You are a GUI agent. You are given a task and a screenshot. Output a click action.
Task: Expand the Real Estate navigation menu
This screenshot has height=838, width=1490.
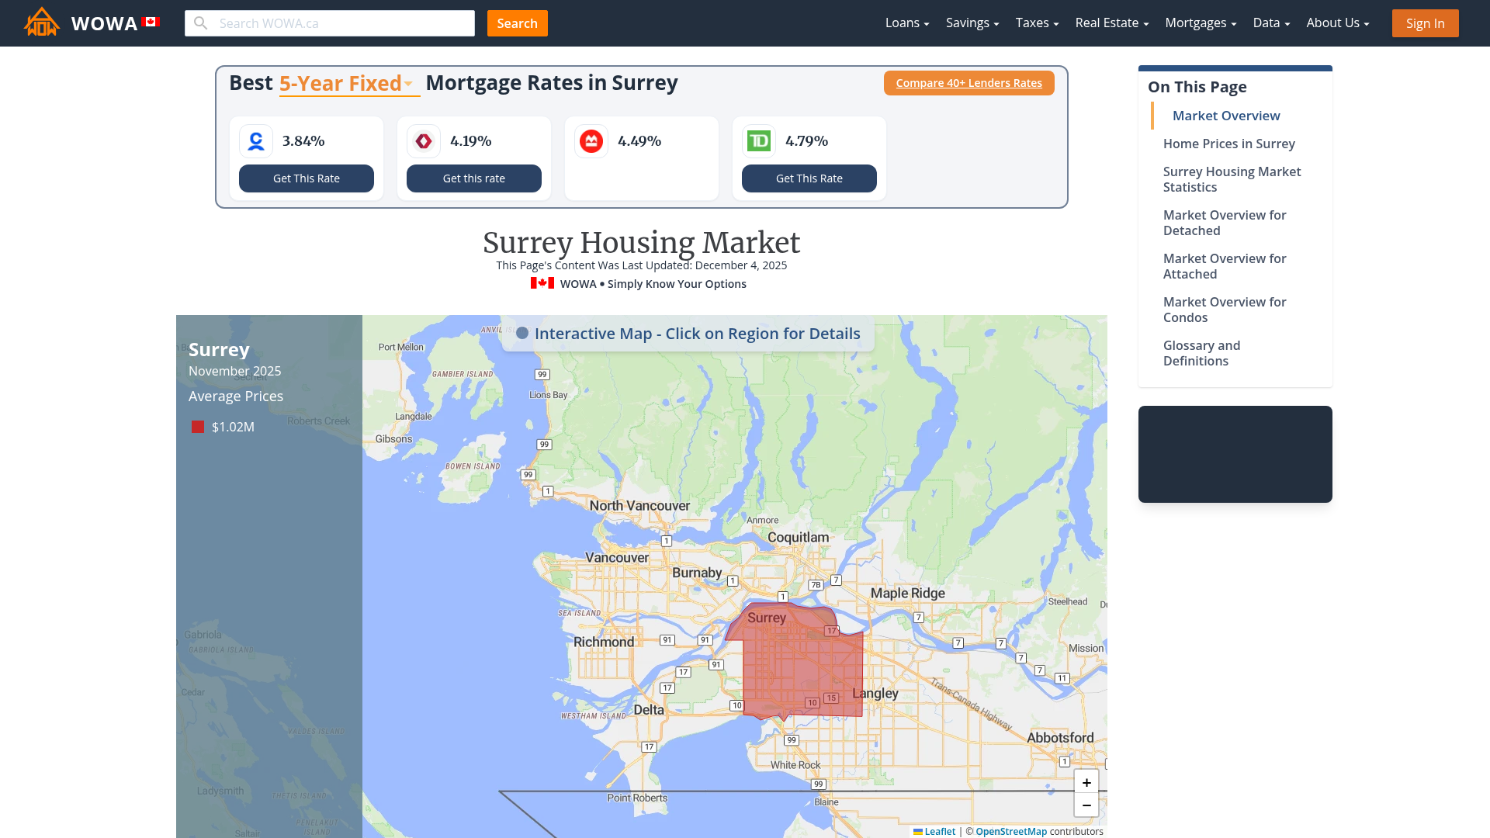pyautogui.click(x=1111, y=23)
